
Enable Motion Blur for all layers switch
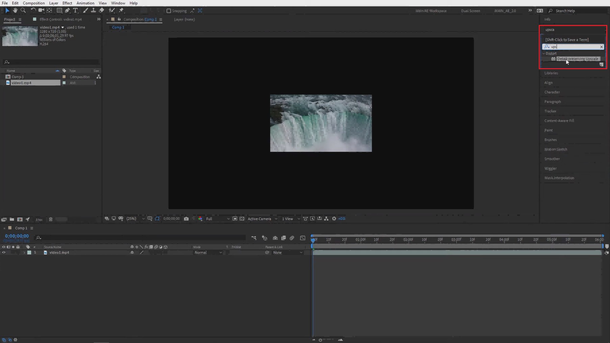(292, 238)
